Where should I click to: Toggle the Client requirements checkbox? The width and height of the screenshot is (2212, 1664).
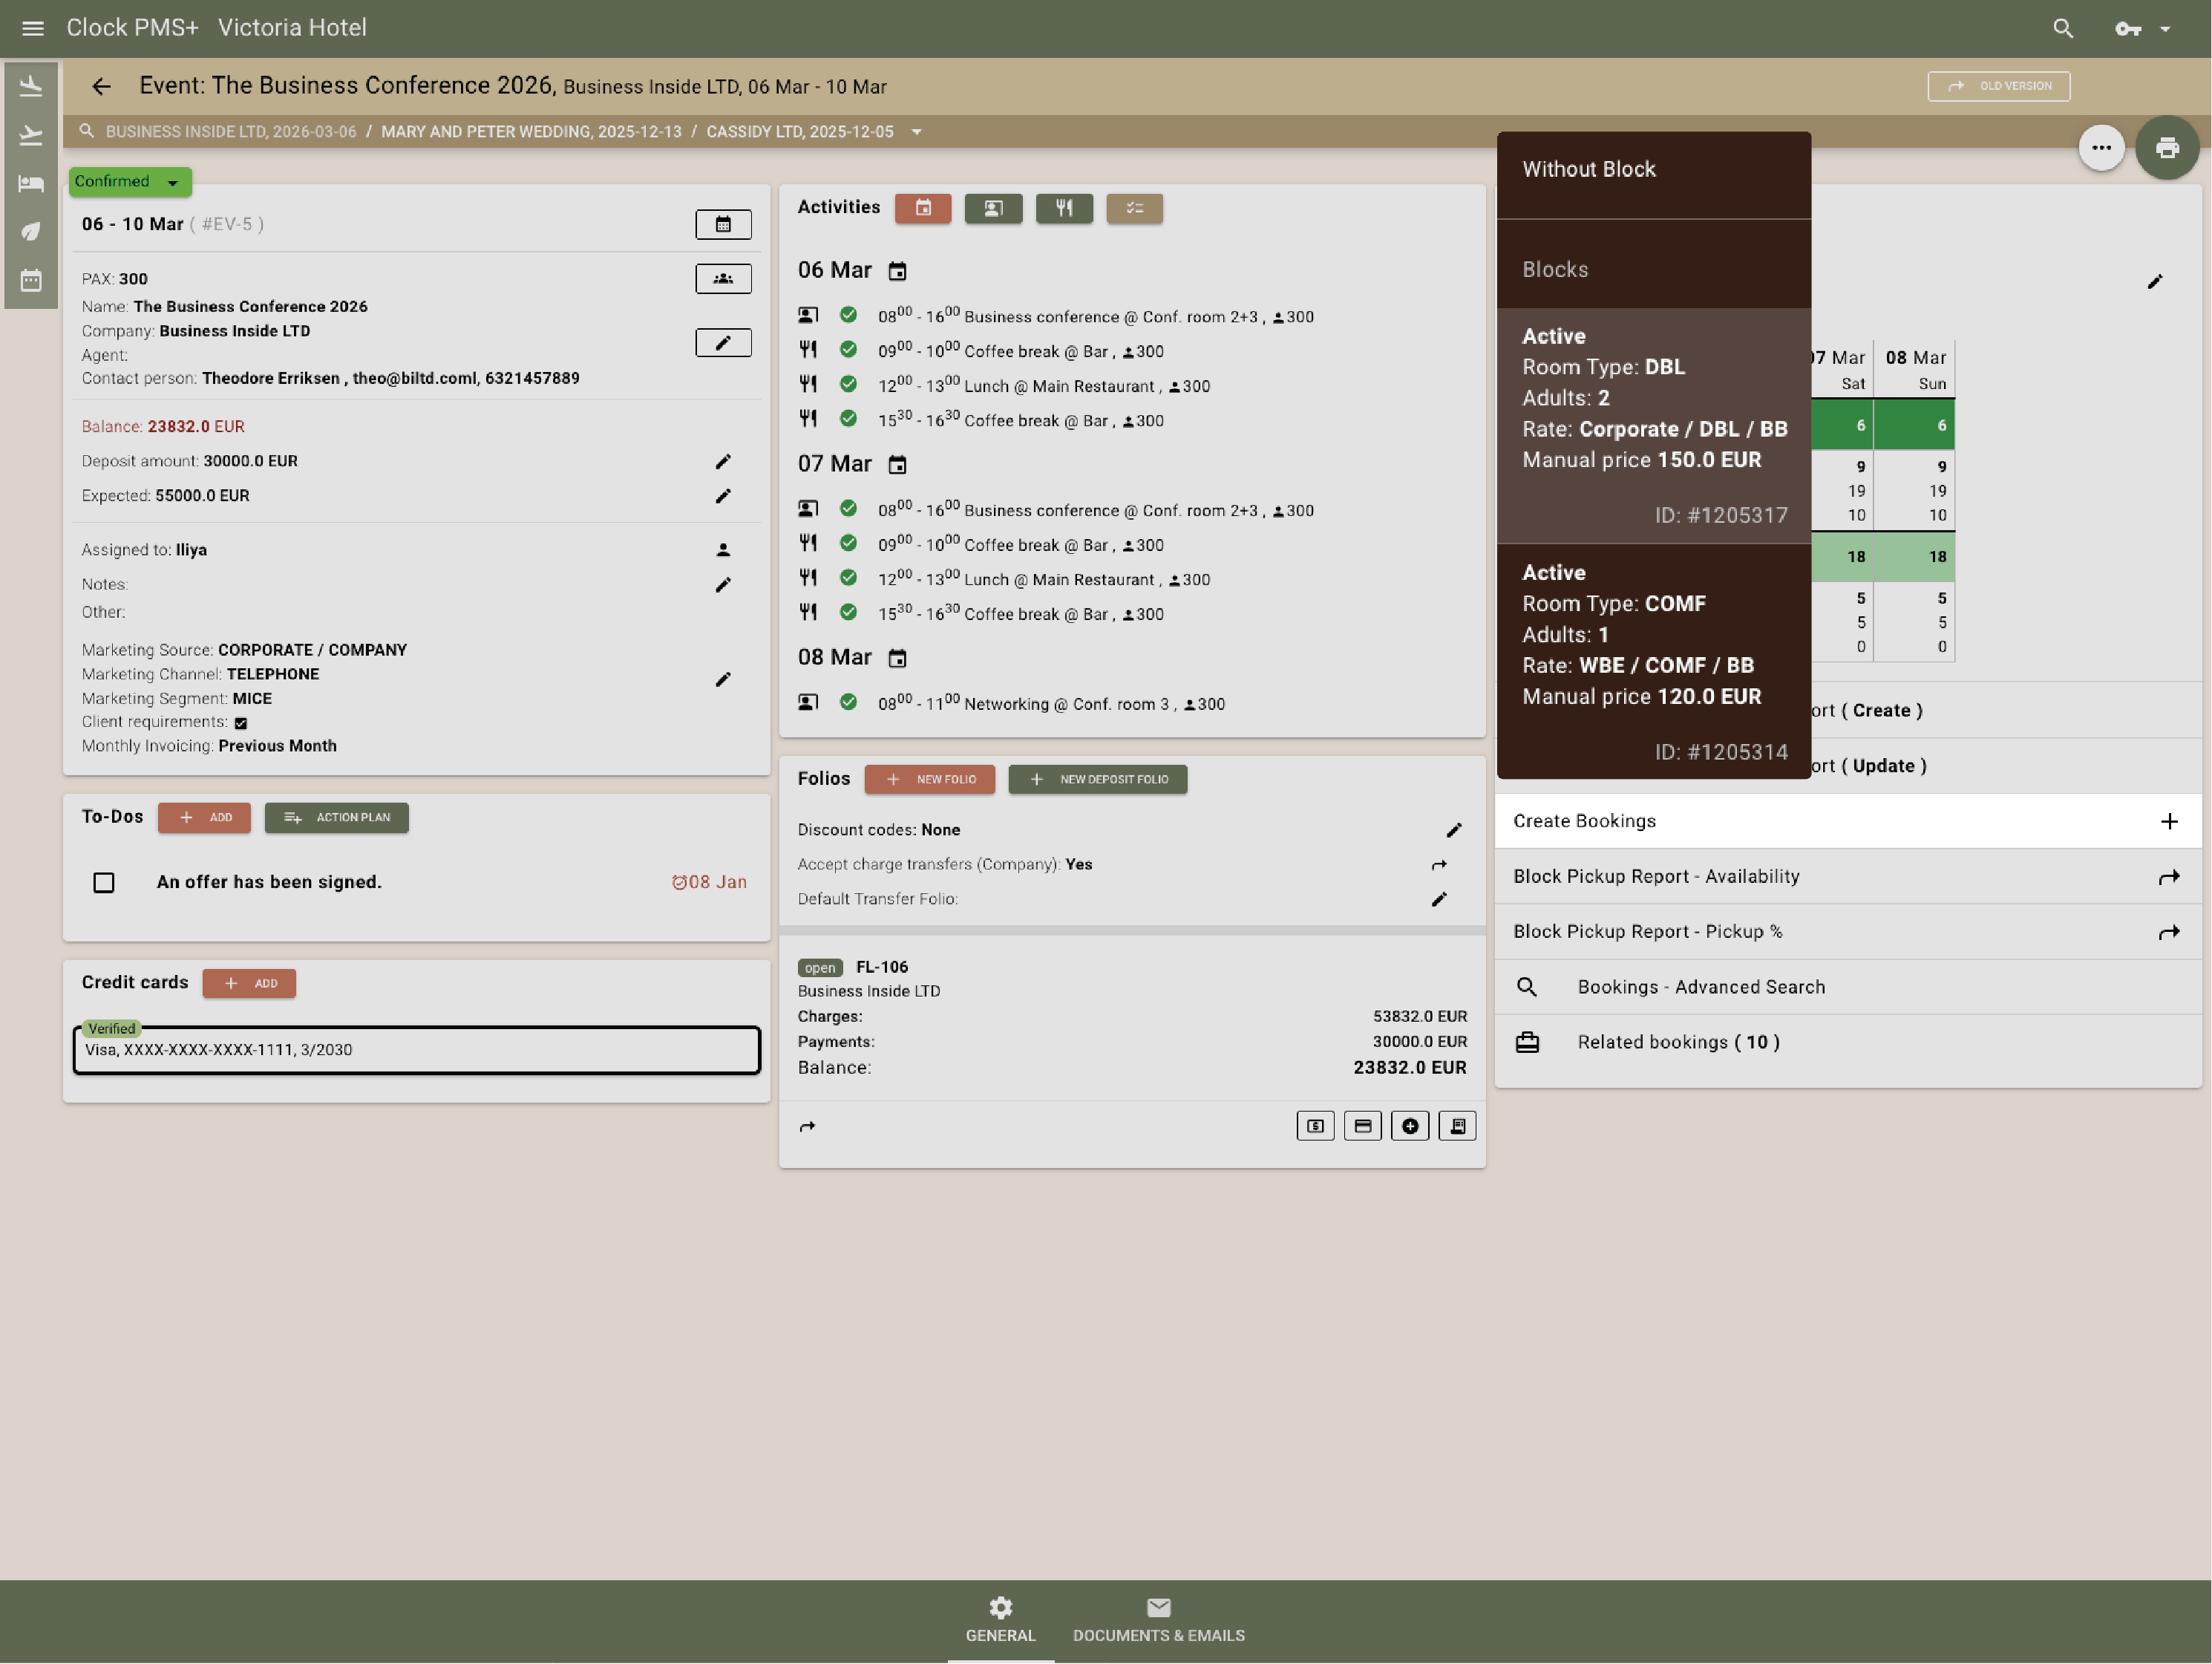pos(241,722)
